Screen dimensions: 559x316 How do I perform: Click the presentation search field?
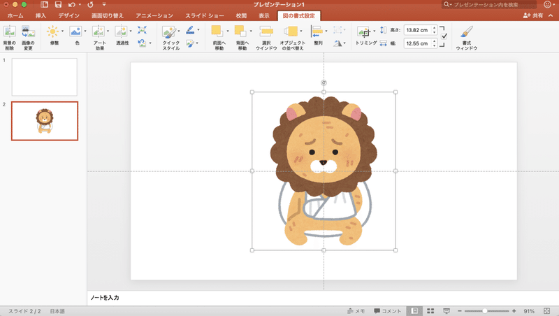(488, 5)
